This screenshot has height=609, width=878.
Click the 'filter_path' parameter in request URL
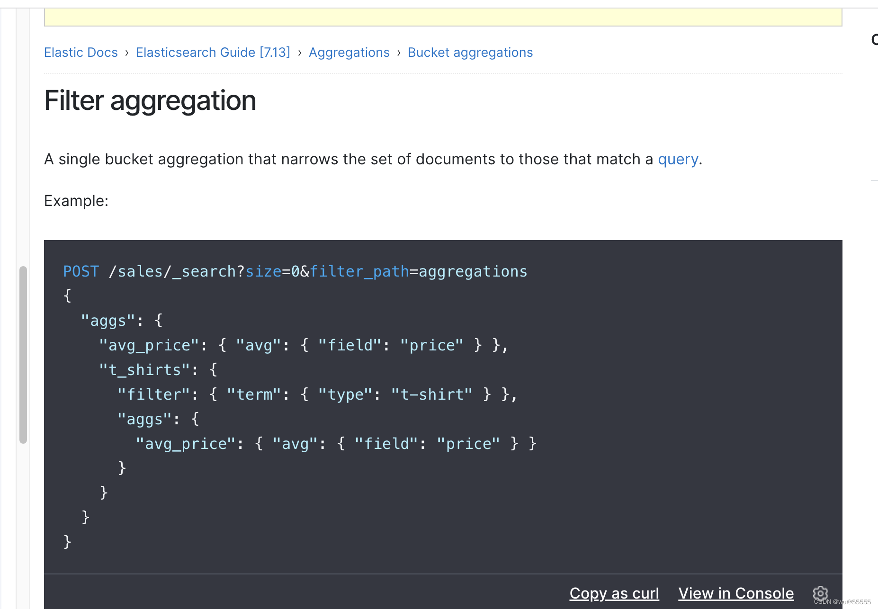click(x=359, y=272)
